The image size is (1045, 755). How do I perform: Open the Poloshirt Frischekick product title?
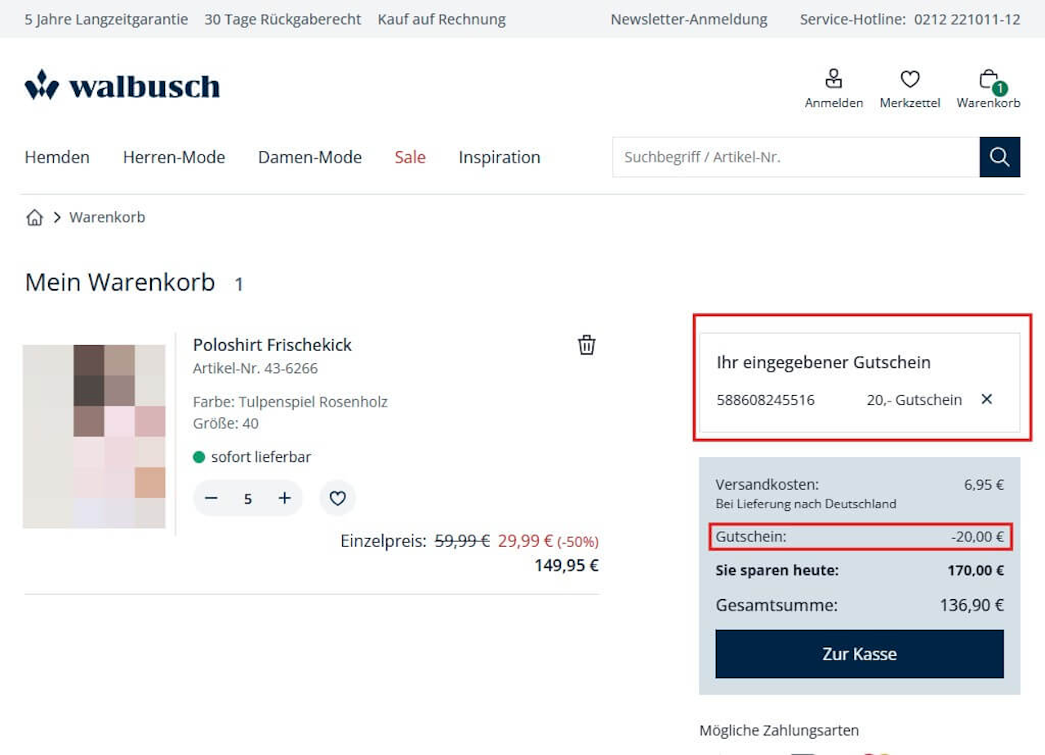point(272,344)
